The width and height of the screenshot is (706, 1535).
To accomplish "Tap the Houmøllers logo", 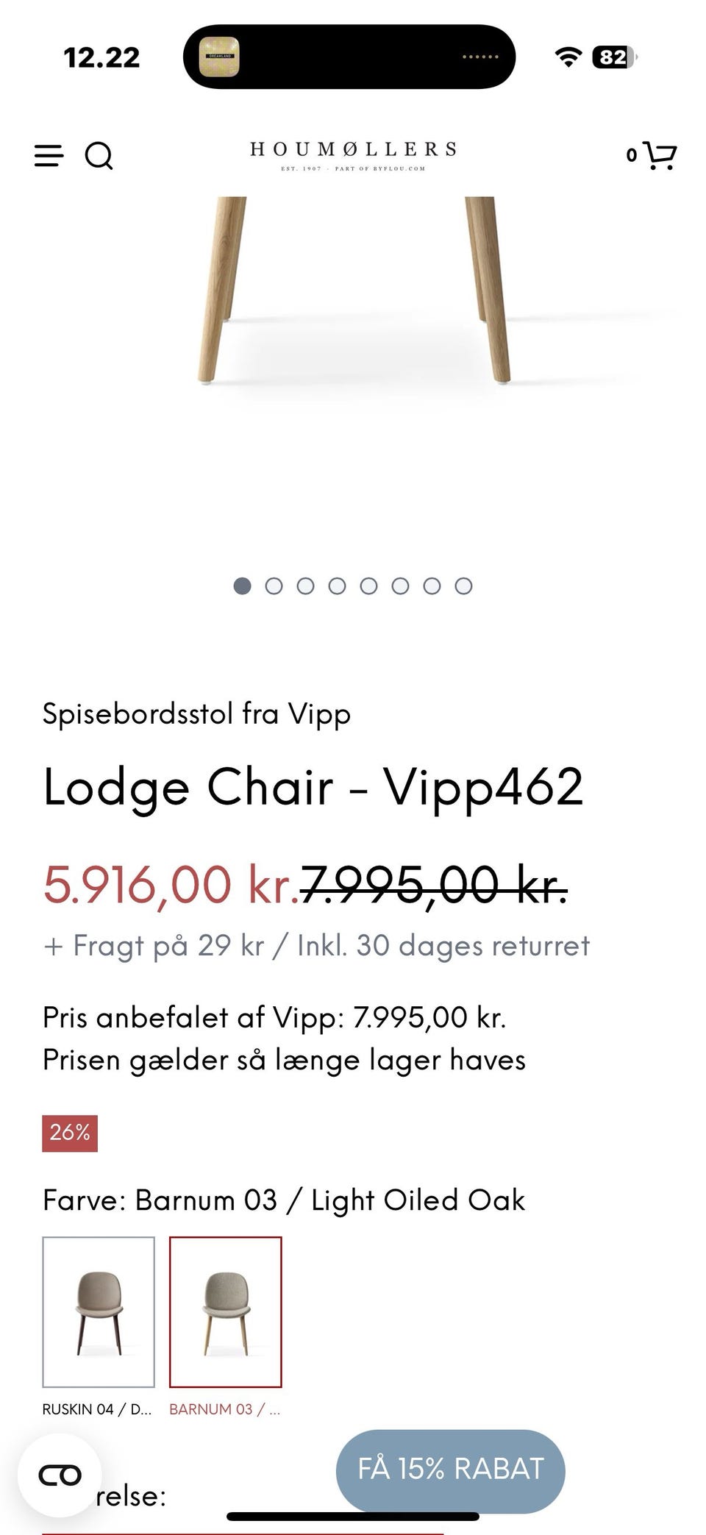I will (x=353, y=155).
